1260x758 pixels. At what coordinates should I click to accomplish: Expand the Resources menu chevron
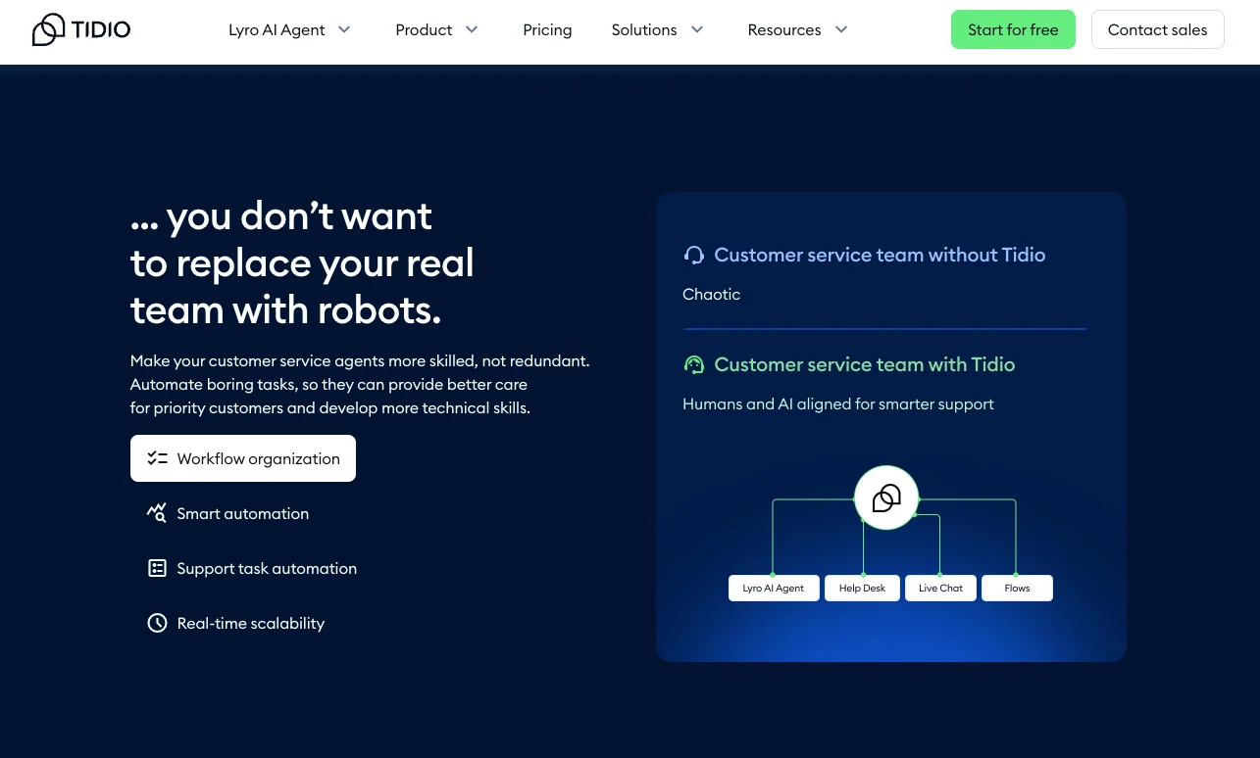841,29
